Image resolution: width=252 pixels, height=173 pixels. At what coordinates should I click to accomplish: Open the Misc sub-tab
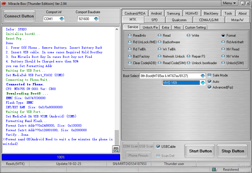[177, 27]
